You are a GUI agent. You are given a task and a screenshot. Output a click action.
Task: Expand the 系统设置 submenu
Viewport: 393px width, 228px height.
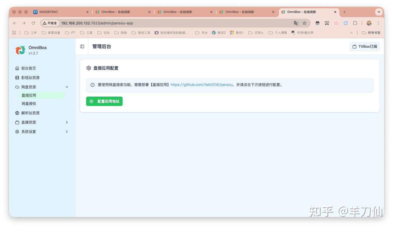[x=67, y=132]
